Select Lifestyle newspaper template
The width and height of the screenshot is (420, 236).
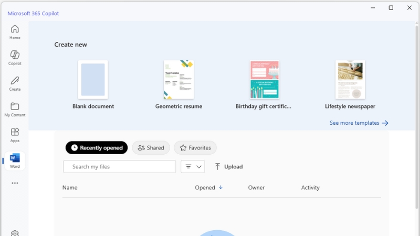coord(350,85)
